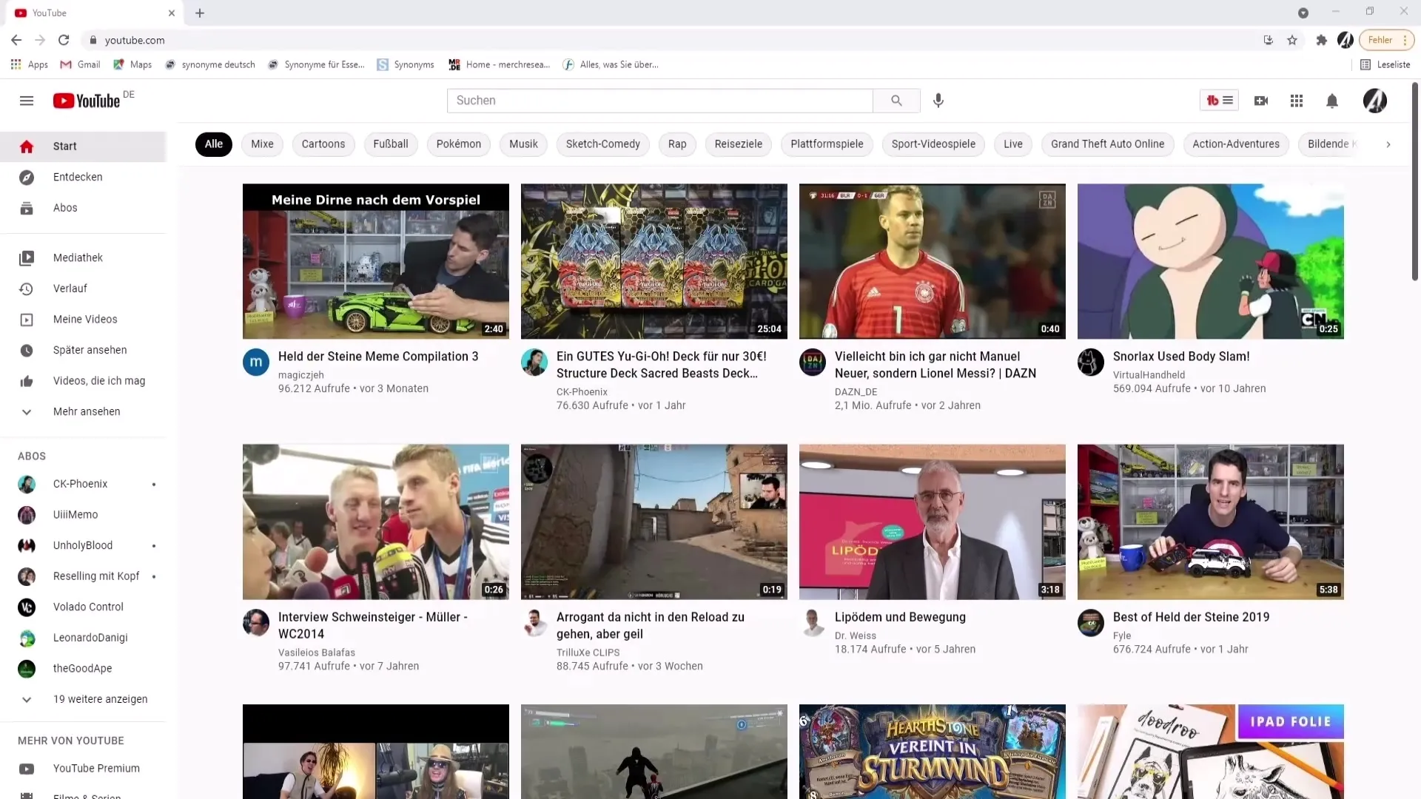Screen dimensions: 1421x799
Task: Open Entdecken compass in sidebar
Action: tap(83, 178)
